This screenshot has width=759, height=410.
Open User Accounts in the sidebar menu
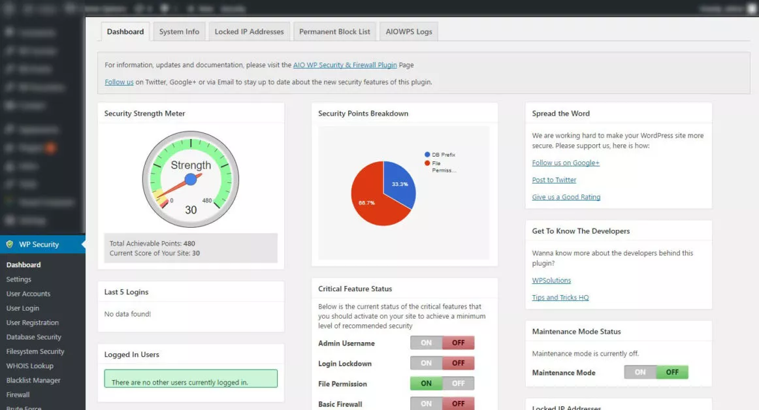coord(28,294)
